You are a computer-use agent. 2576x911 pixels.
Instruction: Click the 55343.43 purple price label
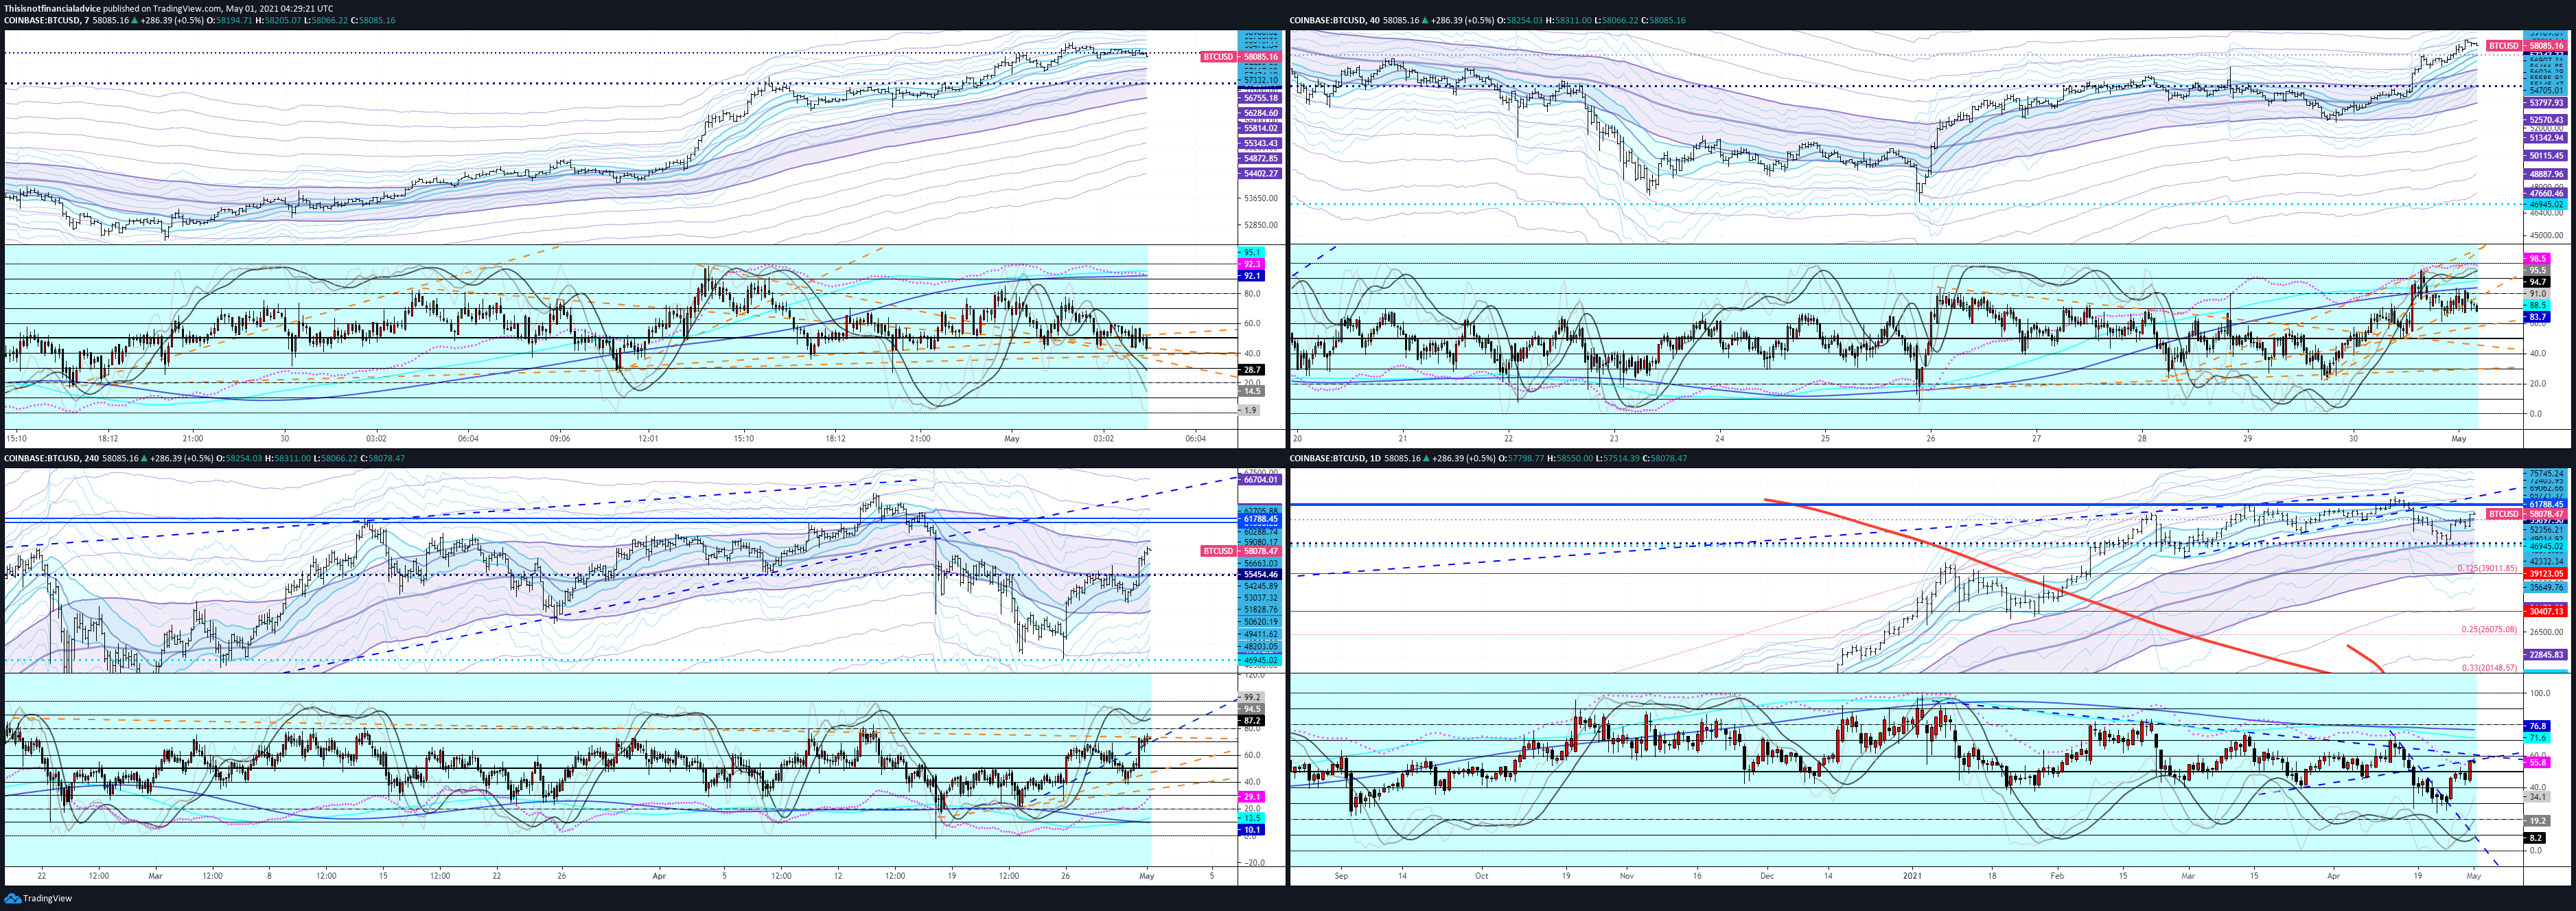point(1260,143)
